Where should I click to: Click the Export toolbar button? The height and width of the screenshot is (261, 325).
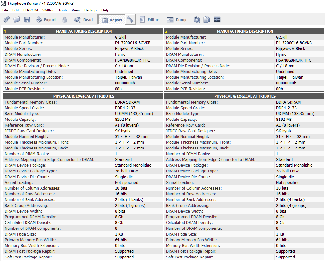click(x=46, y=20)
